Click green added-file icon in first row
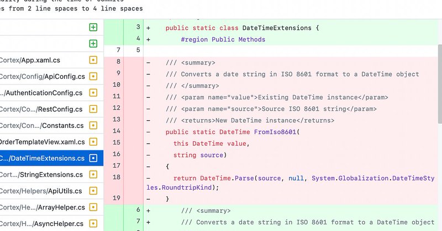This screenshot has width=442, height=231. click(93, 28)
